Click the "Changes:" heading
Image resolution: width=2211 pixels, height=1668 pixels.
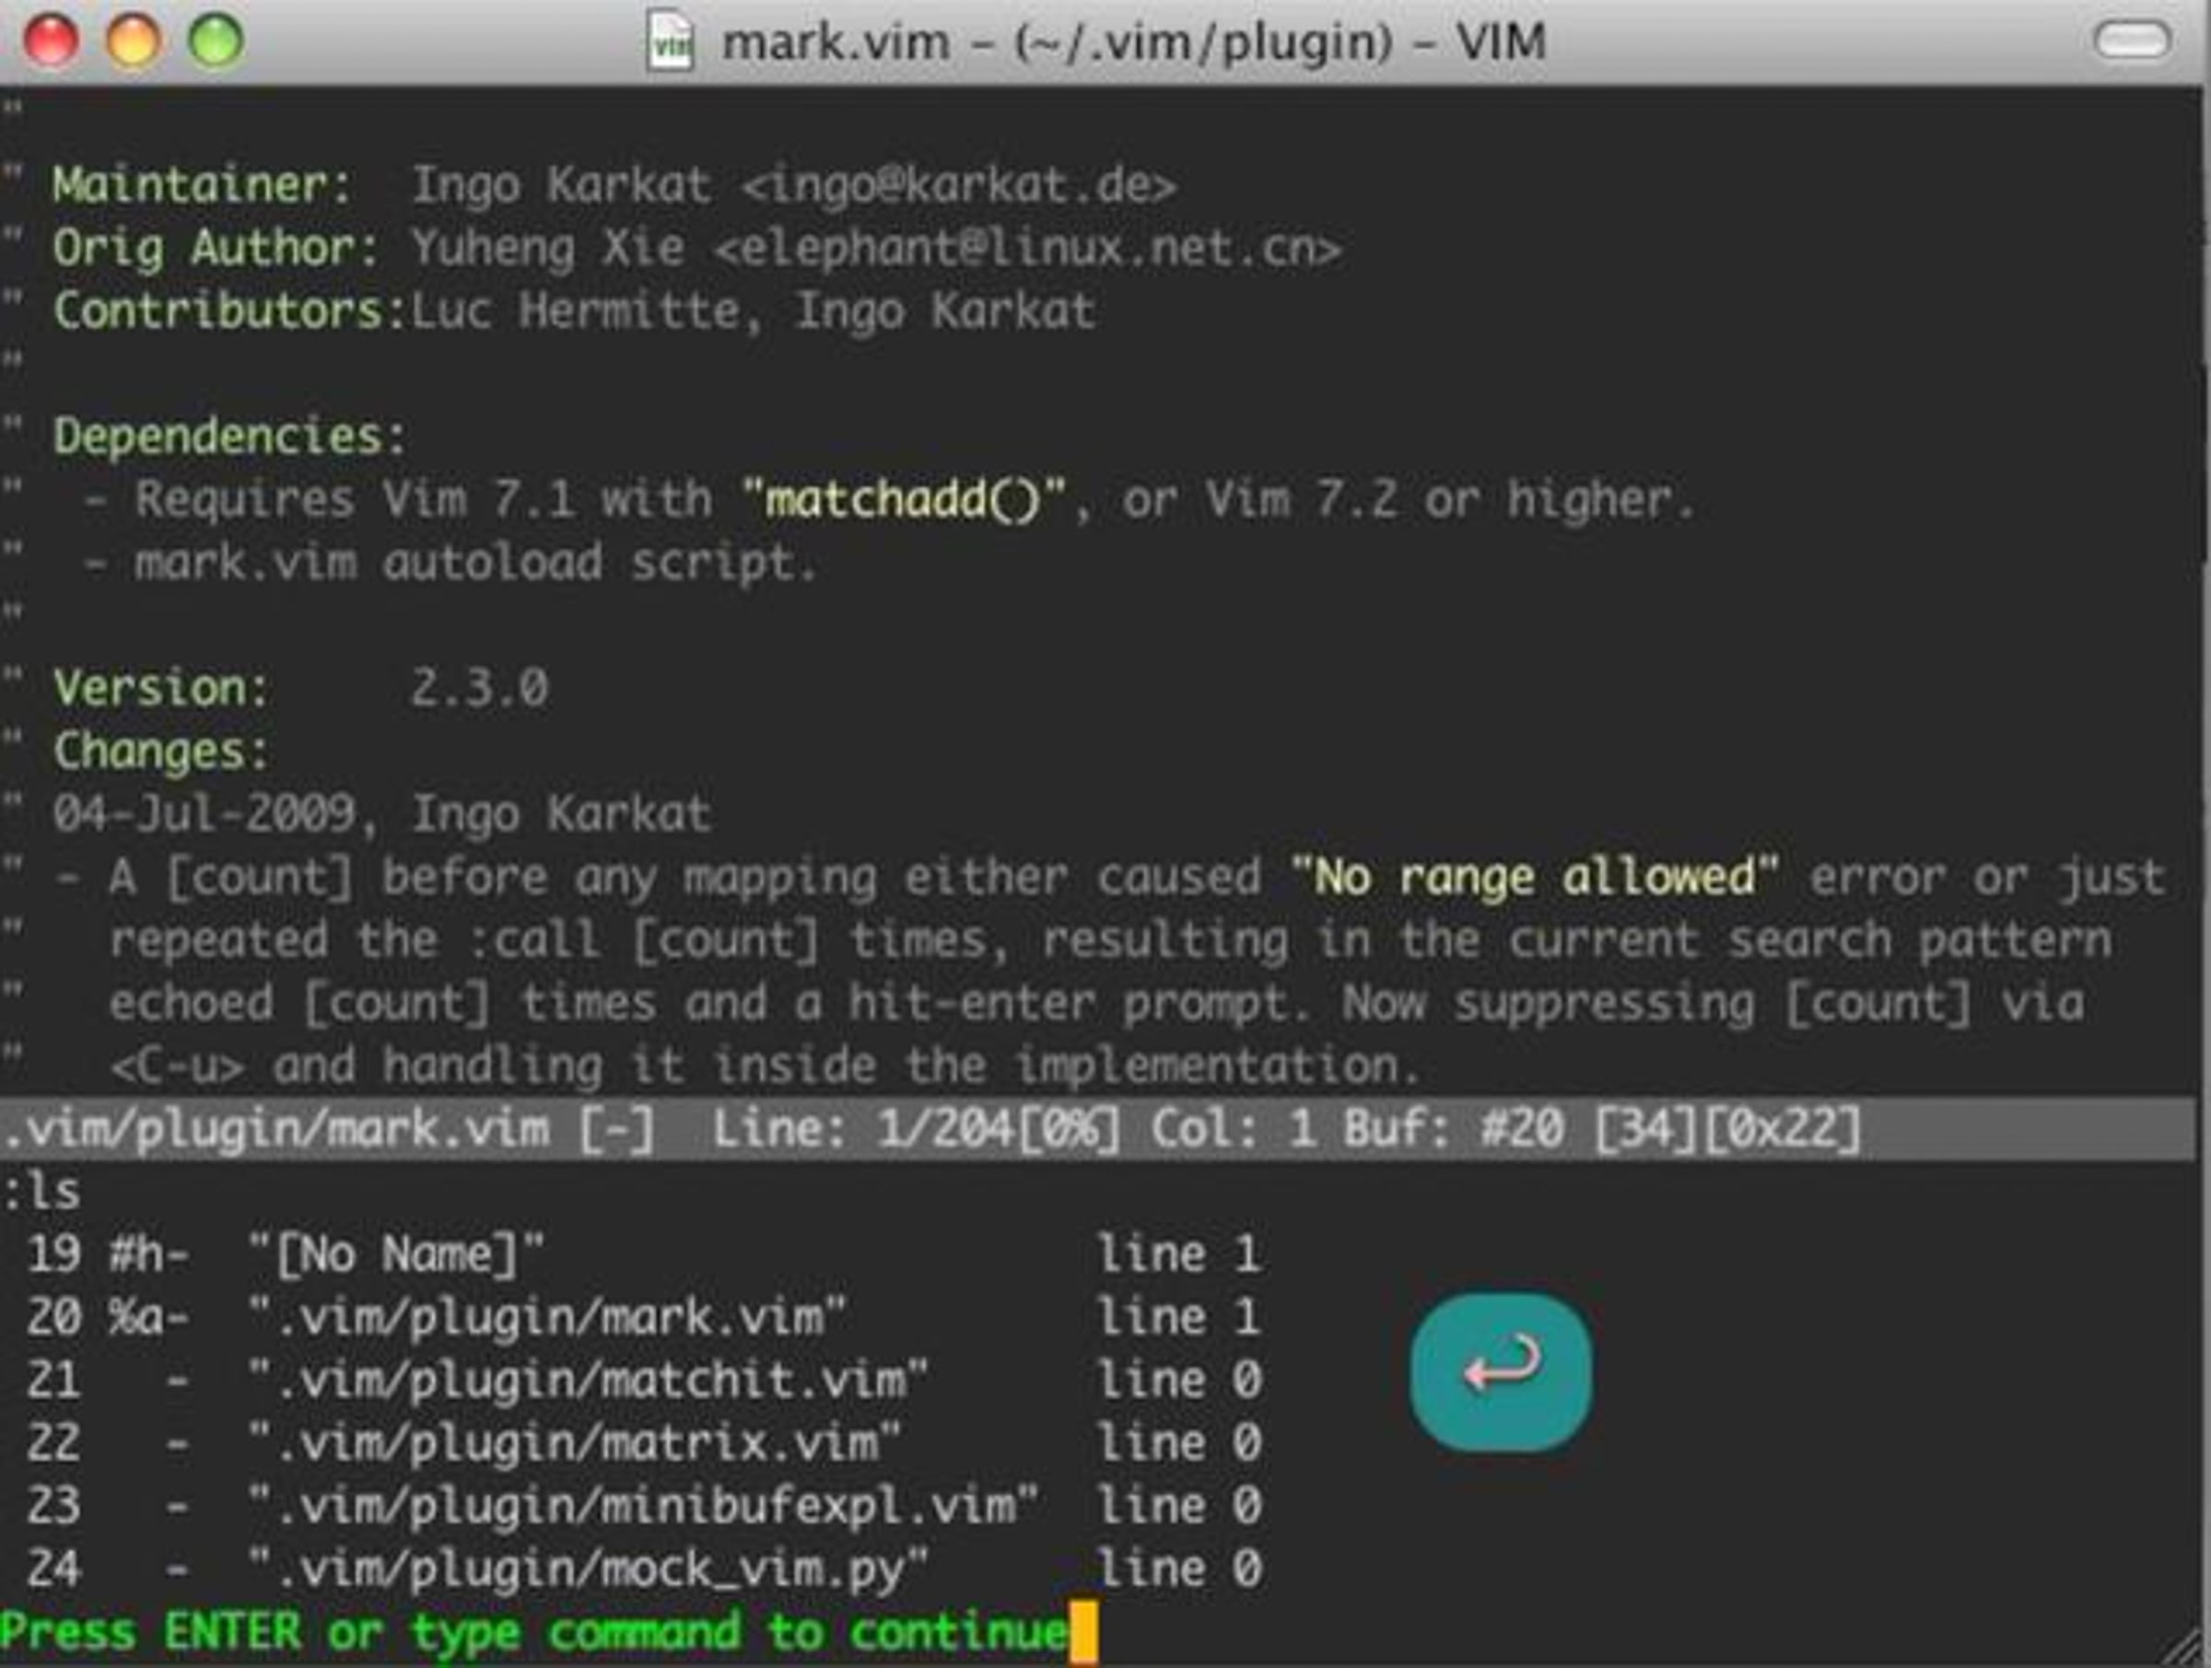(161, 751)
